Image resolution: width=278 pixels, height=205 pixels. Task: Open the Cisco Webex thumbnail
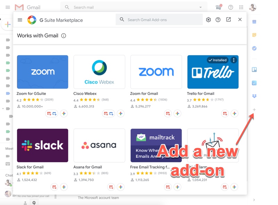click(x=99, y=72)
